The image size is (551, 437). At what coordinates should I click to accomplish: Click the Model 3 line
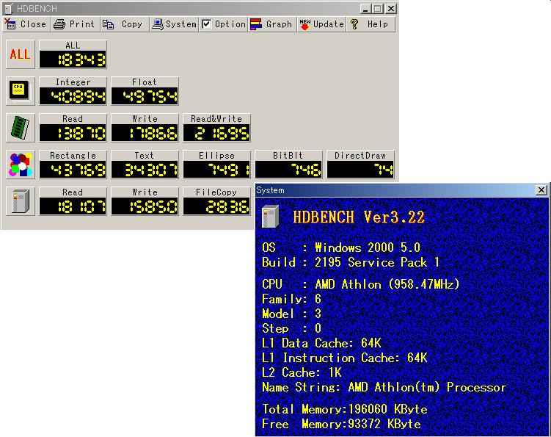(x=292, y=313)
